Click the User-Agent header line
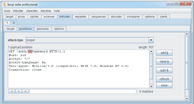The image size is (194, 104). [69, 66]
